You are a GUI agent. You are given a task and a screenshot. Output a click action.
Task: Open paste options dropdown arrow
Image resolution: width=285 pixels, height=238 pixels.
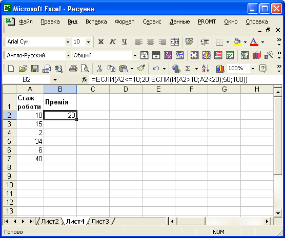pyautogui.click(x=132, y=69)
